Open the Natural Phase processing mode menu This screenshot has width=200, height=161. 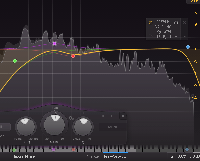tap(23, 156)
